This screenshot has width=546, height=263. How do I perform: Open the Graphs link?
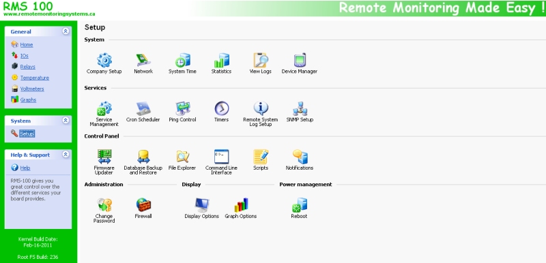coord(28,100)
